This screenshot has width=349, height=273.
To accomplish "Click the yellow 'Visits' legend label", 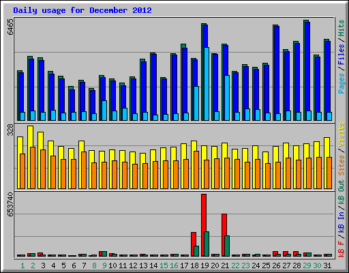I will (342, 134).
